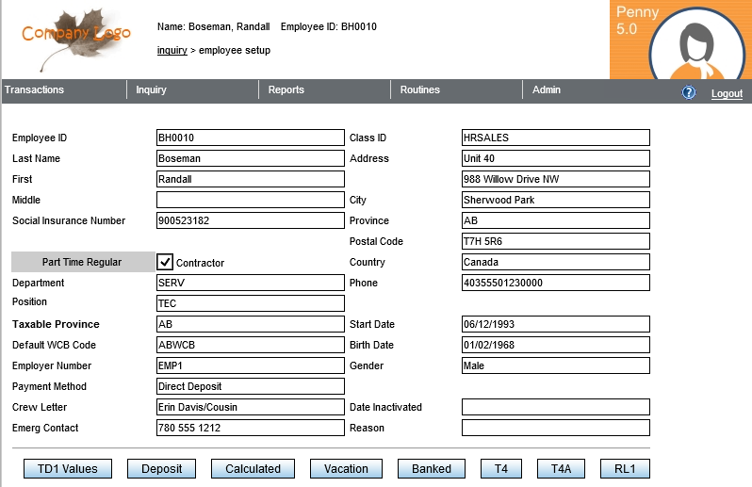Click the Date Inactivated field
Image resolution: width=752 pixels, height=487 pixels.
tap(555, 407)
